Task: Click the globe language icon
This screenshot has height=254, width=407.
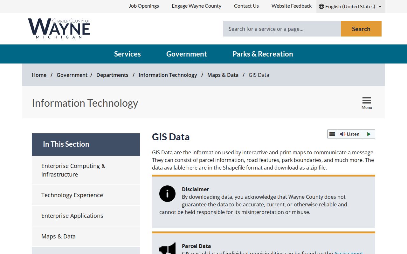Action: coord(321,6)
